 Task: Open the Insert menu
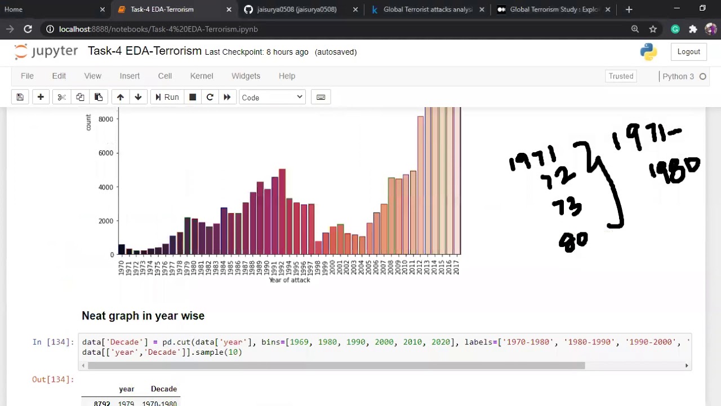tap(130, 76)
